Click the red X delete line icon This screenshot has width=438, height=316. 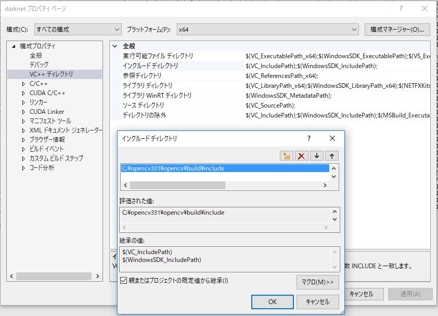pos(301,155)
